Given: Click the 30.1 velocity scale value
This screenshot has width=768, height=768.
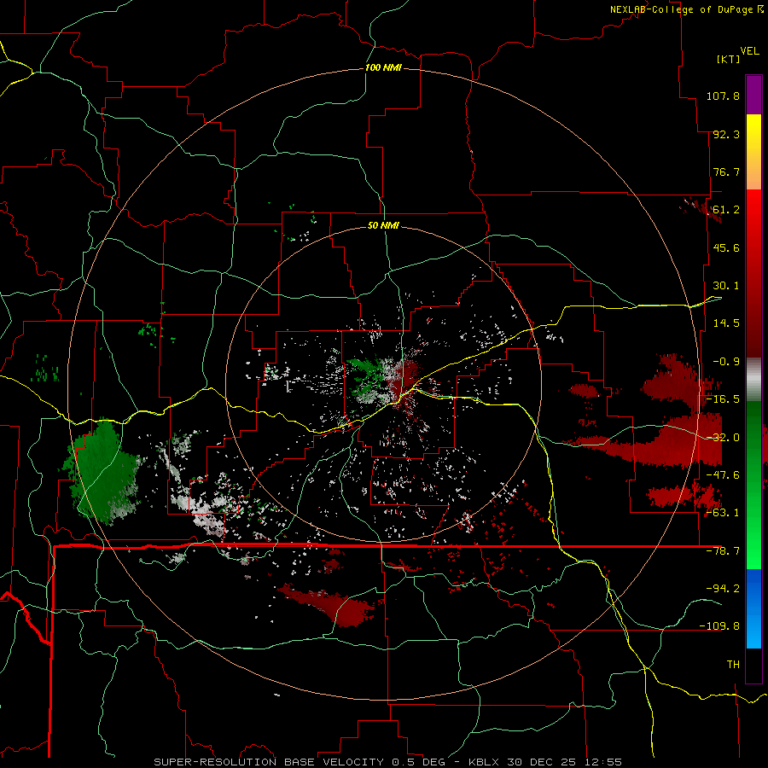Looking at the screenshot, I should click(726, 286).
